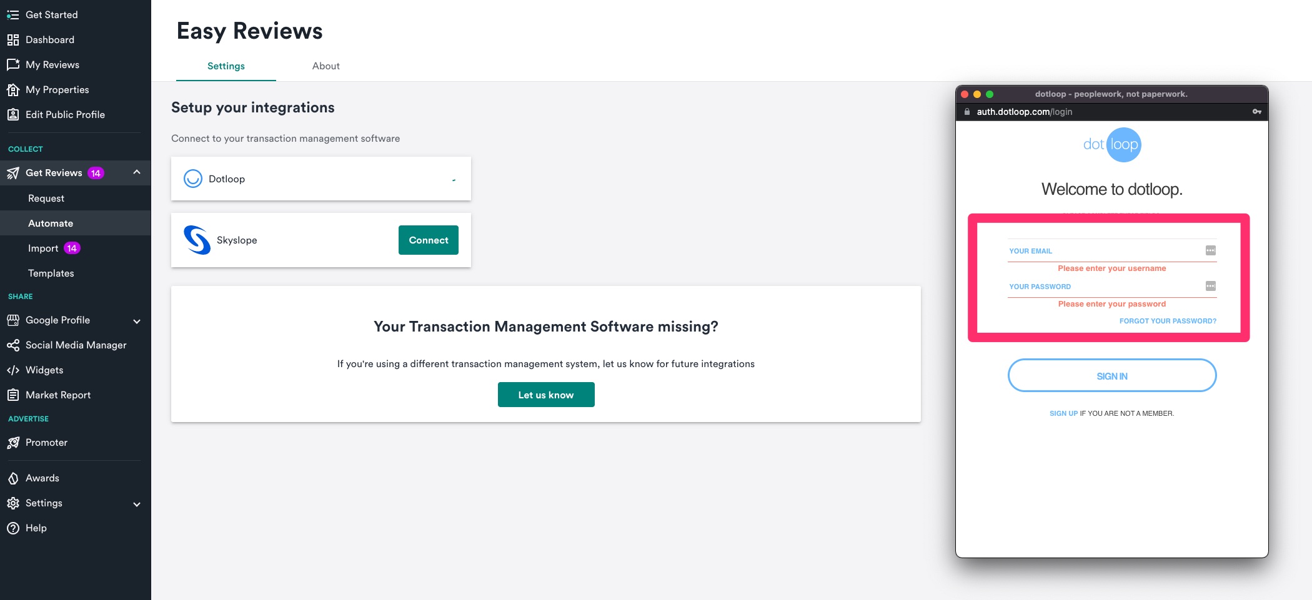
Task: Expand the Google Profile section
Action: [x=137, y=320]
